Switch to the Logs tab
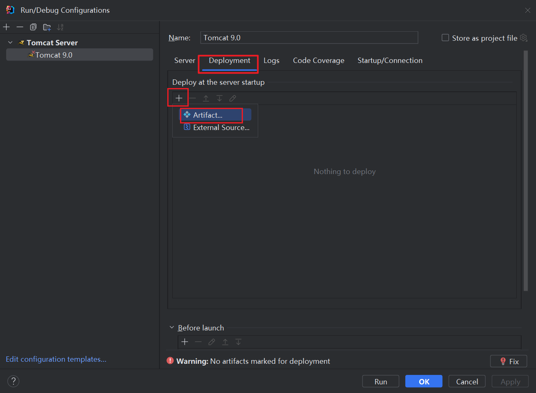Screen dimensions: 536x393 [x=271, y=60]
